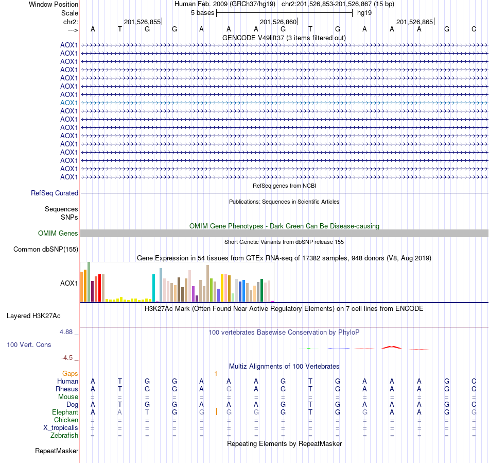Click the C base in the top reference sequence row
Screen dimensions: 489x463
(474, 29)
